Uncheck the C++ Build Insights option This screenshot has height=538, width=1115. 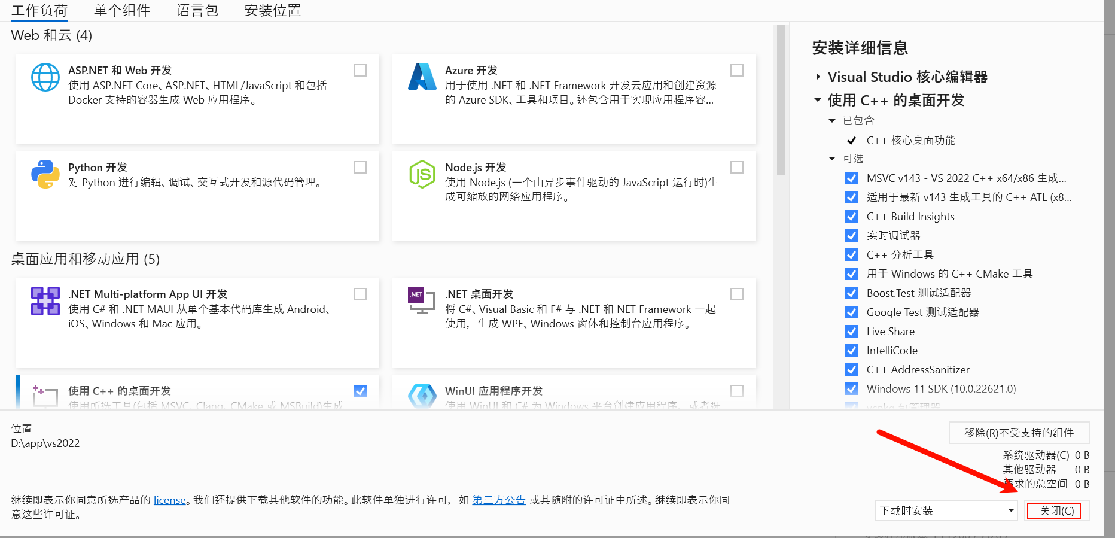point(851,217)
